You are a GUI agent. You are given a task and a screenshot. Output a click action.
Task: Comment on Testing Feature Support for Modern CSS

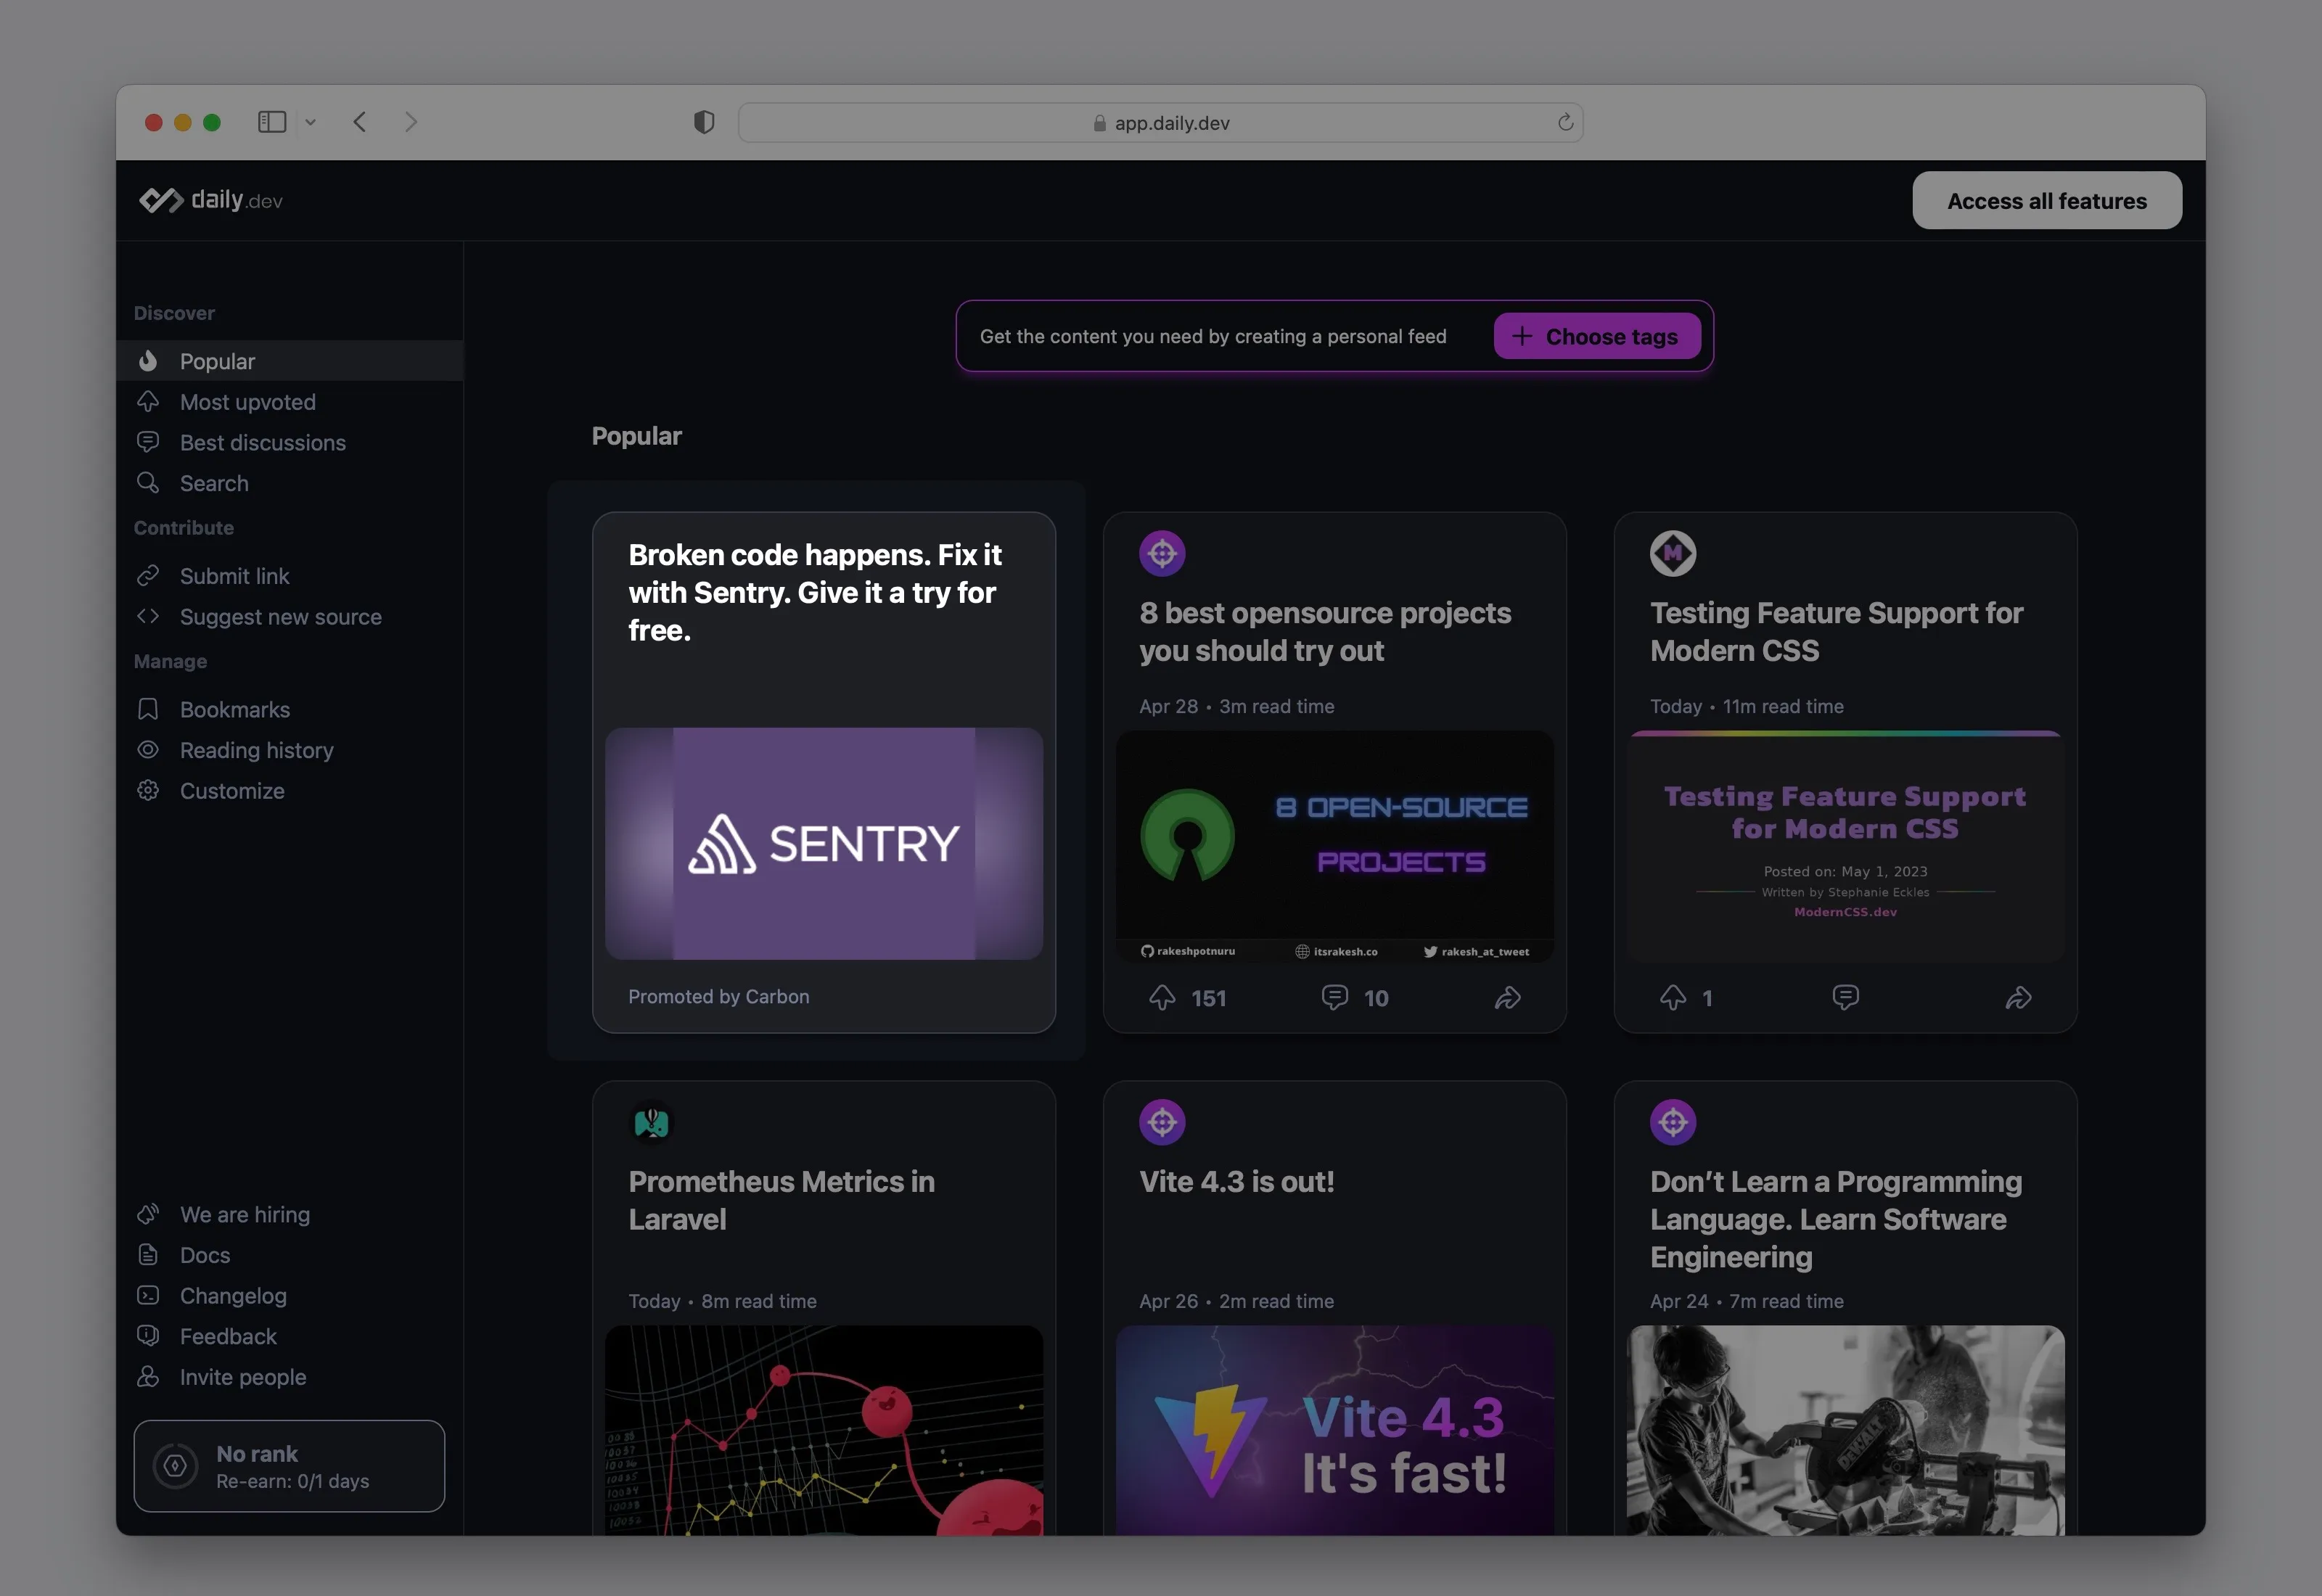point(1845,997)
